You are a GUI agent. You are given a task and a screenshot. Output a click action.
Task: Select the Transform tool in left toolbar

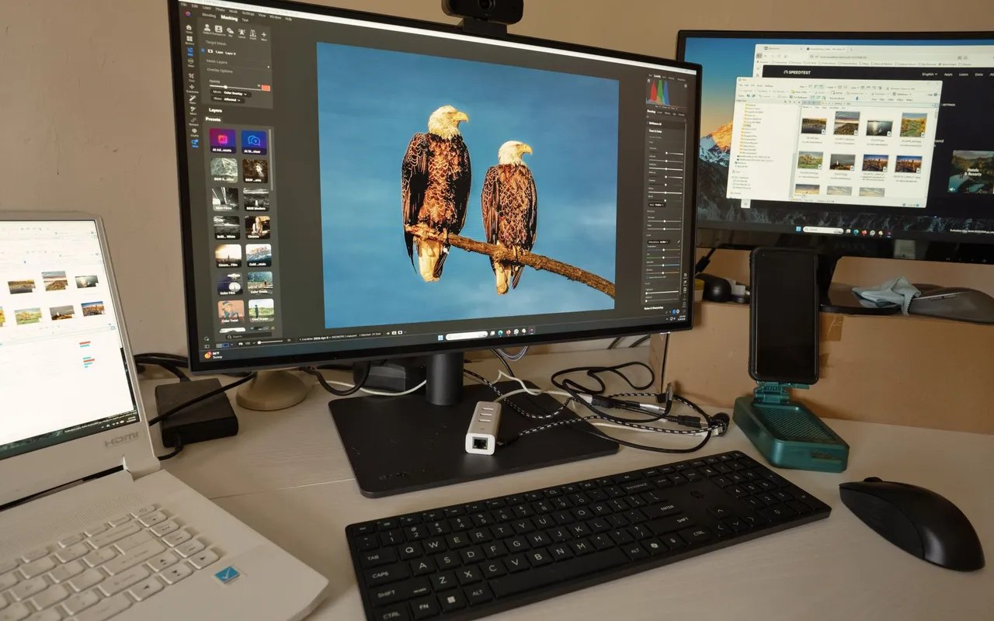192,89
